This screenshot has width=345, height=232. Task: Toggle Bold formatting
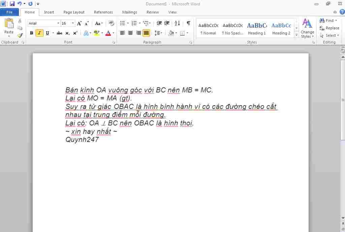(32, 33)
